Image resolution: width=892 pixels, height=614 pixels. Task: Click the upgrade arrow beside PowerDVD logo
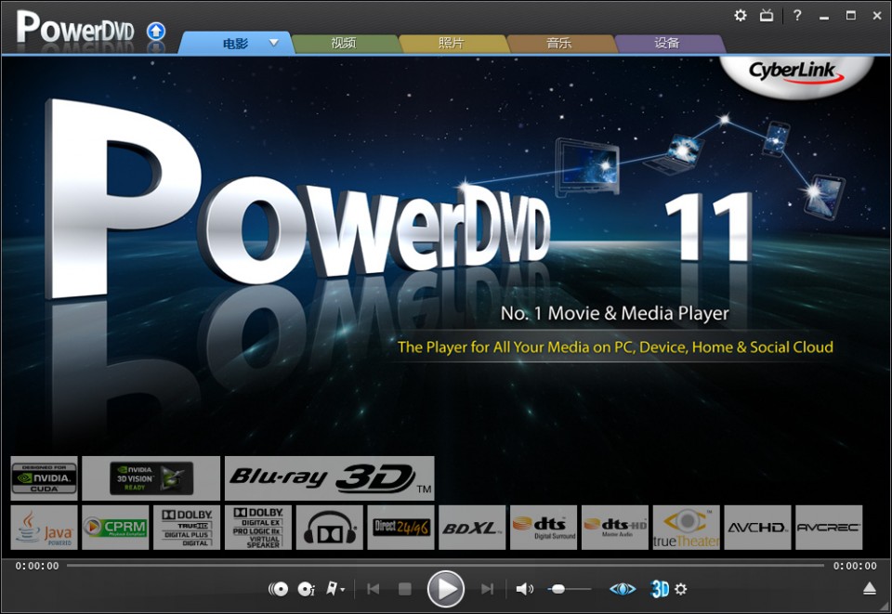(x=155, y=30)
